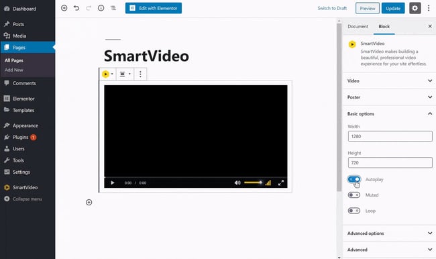
Task: Open settings gear in top bar
Action: coord(415,8)
